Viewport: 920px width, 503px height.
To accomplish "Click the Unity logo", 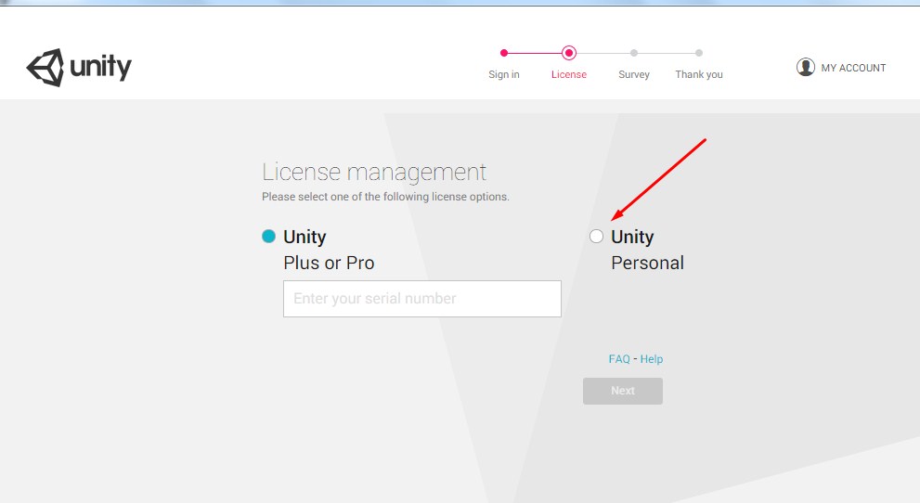I will pyautogui.click(x=79, y=68).
